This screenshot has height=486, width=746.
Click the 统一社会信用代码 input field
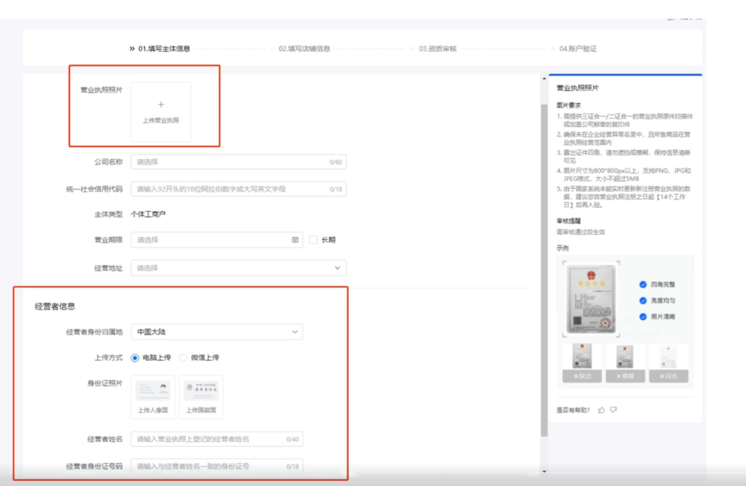(x=238, y=189)
